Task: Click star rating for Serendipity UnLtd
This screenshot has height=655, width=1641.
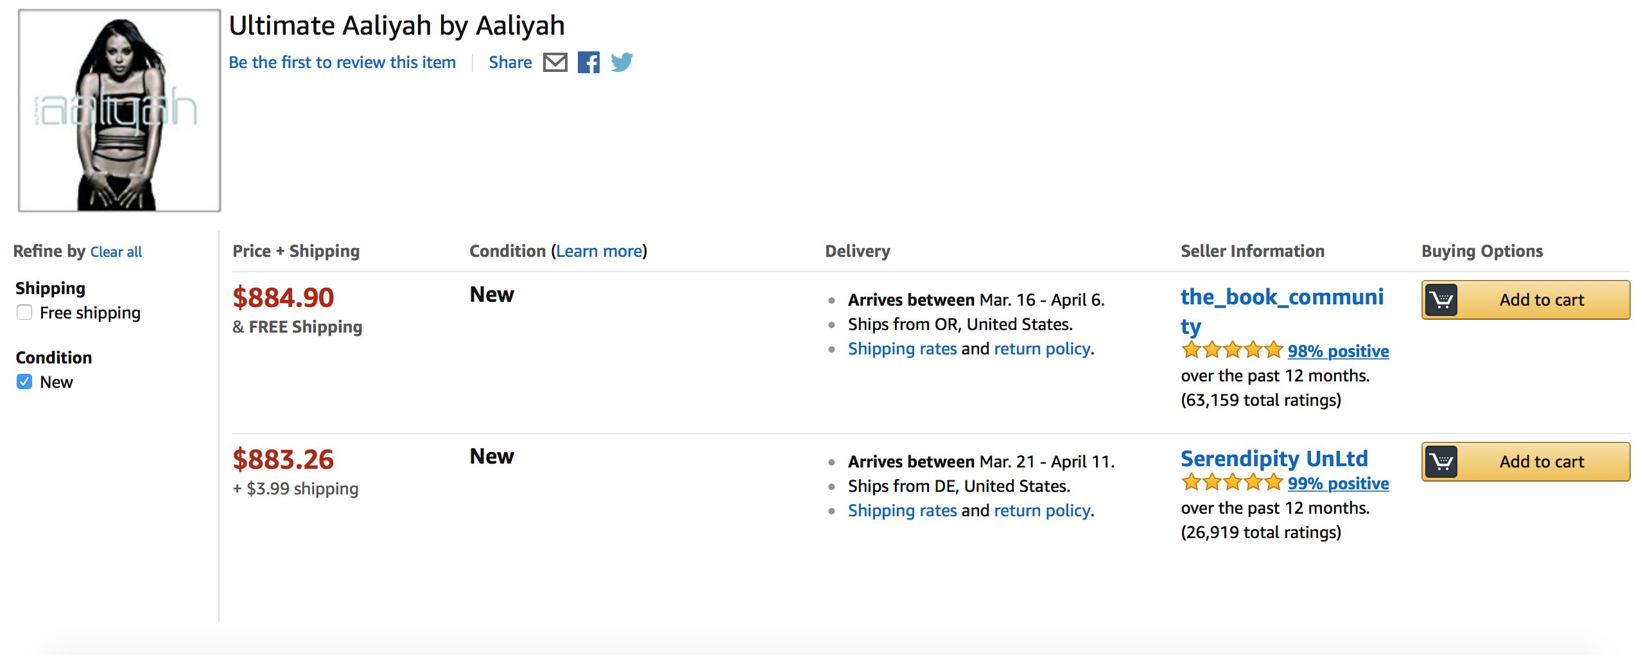Action: [x=1232, y=482]
